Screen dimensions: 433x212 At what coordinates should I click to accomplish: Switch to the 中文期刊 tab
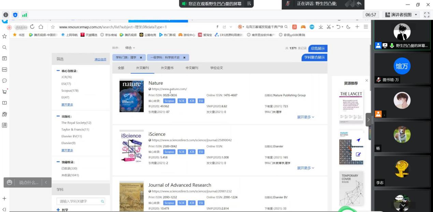[192, 68]
